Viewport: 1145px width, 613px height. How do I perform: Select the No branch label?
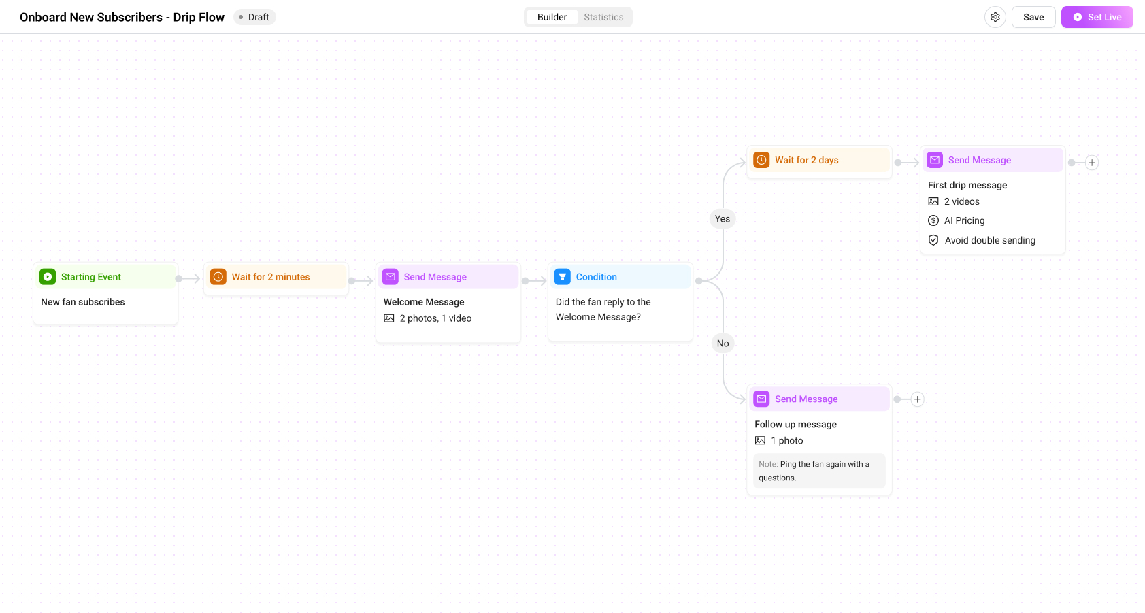pyautogui.click(x=723, y=344)
